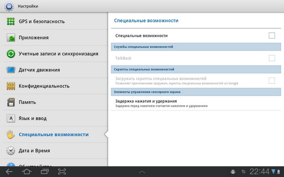Tap the Home button in system bar
Screen dimensions: 284x177
(x=27, y=171)
